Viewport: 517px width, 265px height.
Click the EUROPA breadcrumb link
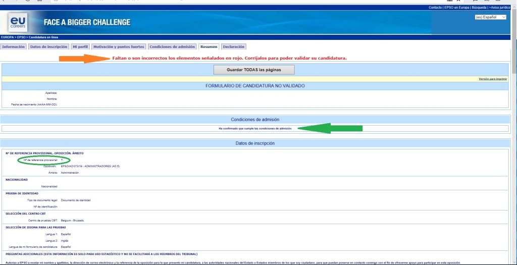click(x=7, y=37)
